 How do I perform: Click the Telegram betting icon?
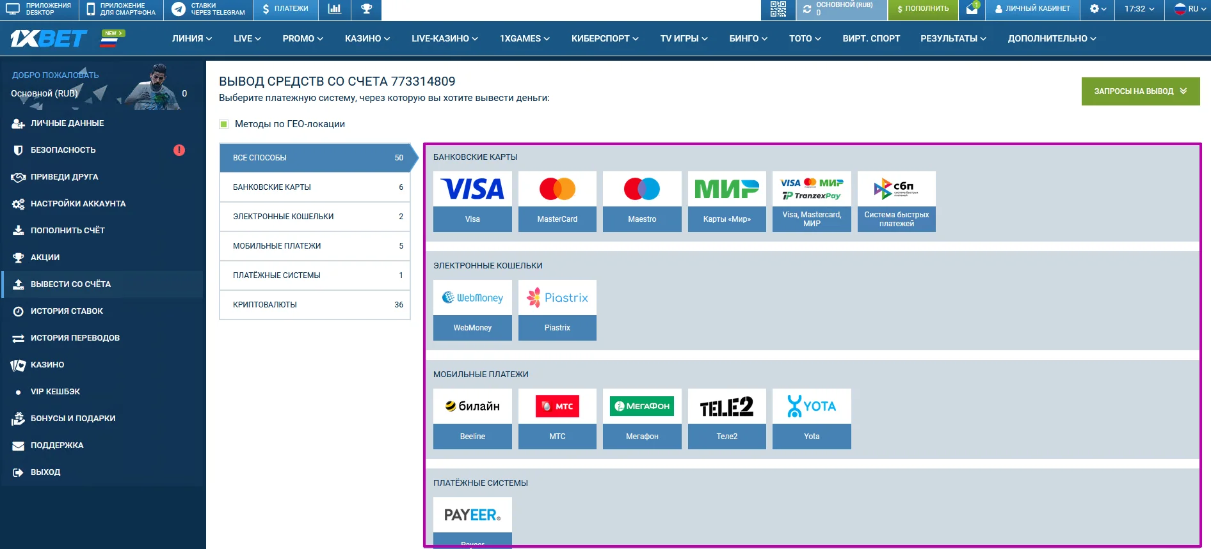179,9
